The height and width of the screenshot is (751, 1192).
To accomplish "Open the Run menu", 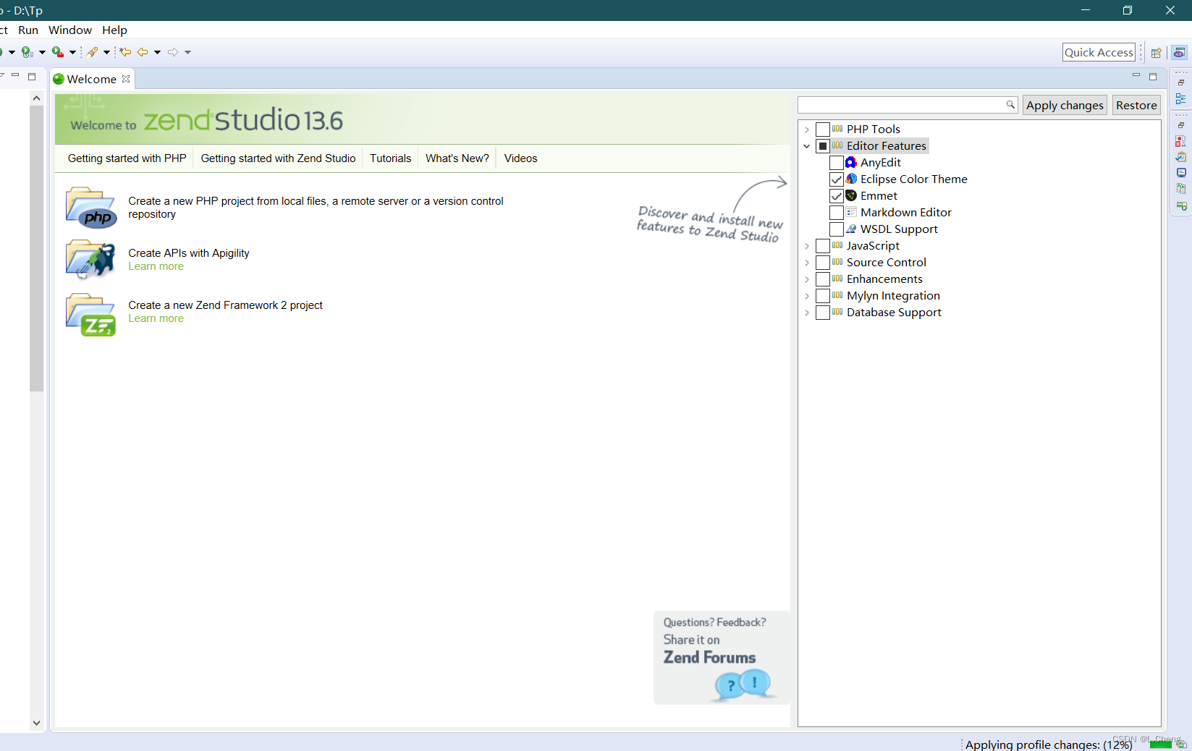I will pos(28,30).
